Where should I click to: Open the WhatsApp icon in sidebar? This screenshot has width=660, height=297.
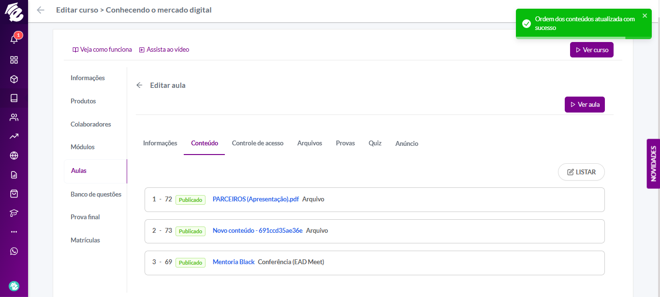14,251
